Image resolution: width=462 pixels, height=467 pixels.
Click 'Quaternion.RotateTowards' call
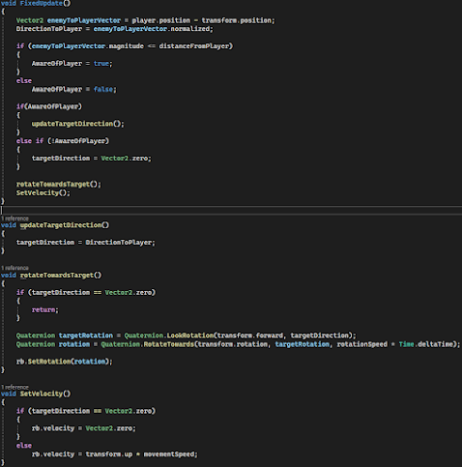point(148,344)
